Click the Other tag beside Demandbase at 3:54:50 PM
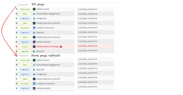 pyautogui.click(x=25, y=14)
